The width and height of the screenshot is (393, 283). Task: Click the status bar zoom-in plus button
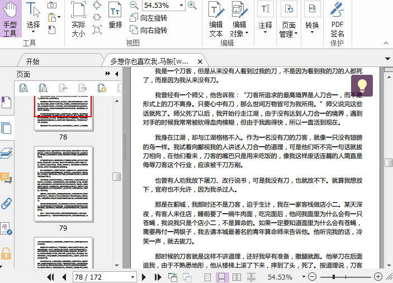[378, 277]
